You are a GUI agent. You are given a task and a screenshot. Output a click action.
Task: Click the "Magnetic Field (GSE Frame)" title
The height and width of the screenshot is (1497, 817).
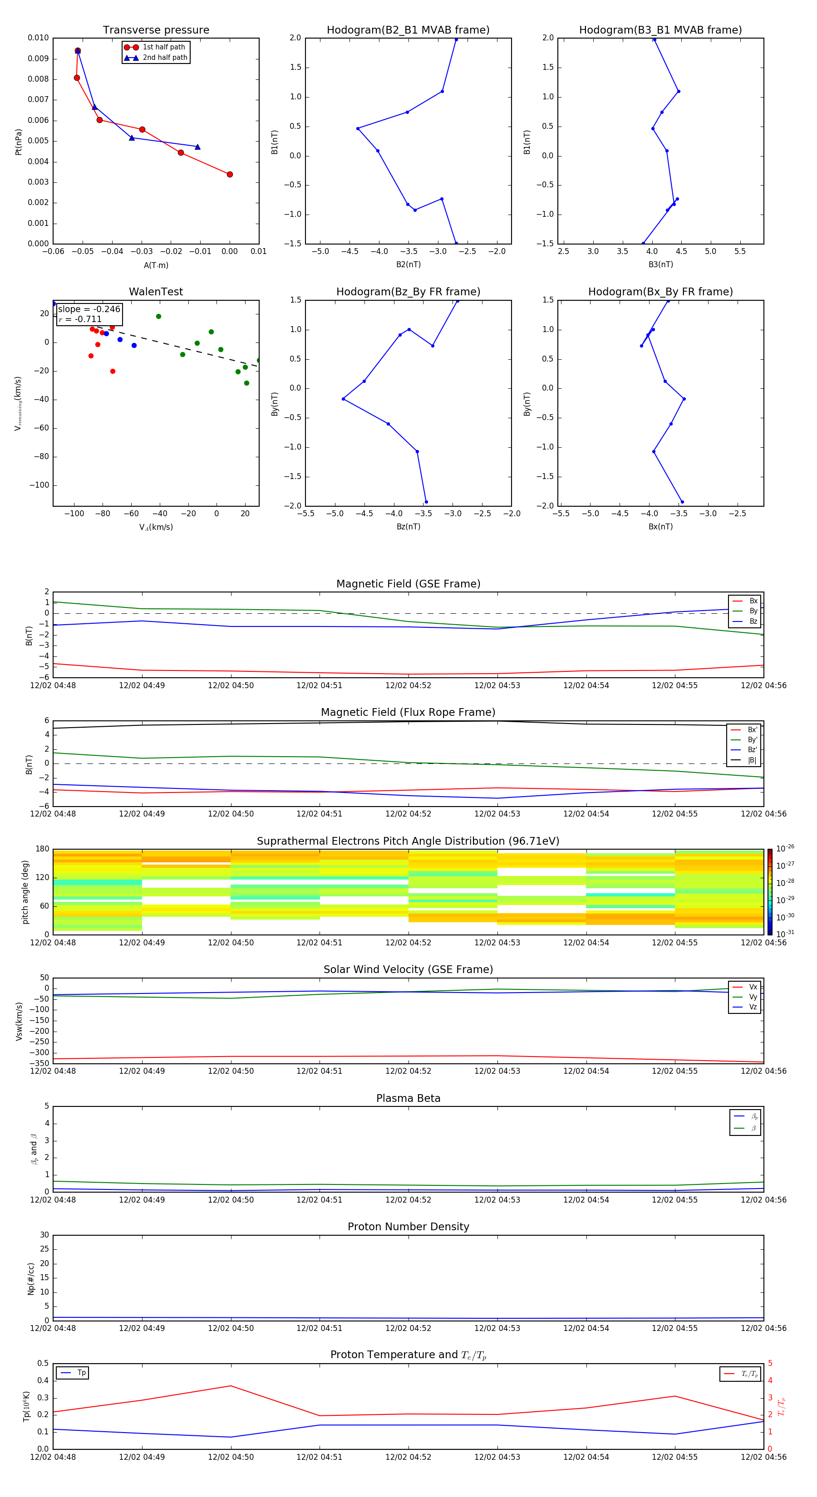pyautogui.click(x=408, y=584)
